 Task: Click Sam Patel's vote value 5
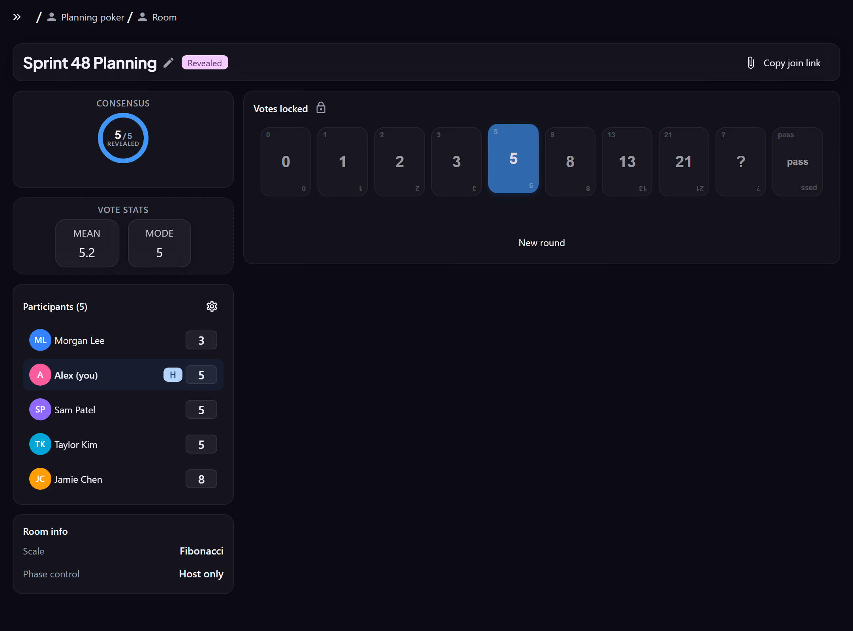click(x=201, y=409)
